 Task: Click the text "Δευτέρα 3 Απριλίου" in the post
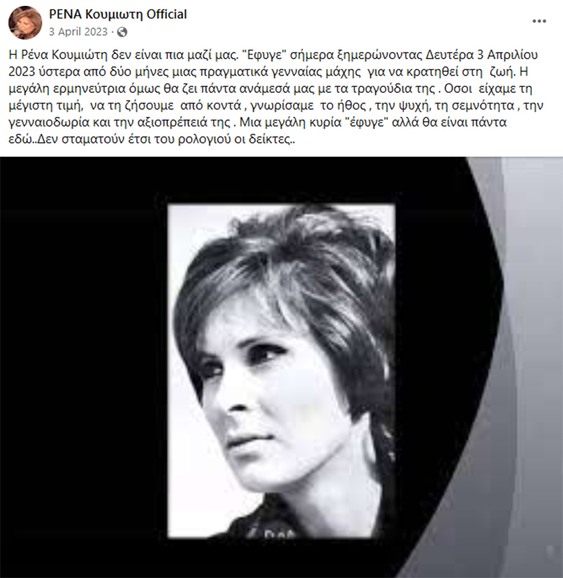[x=482, y=55]
